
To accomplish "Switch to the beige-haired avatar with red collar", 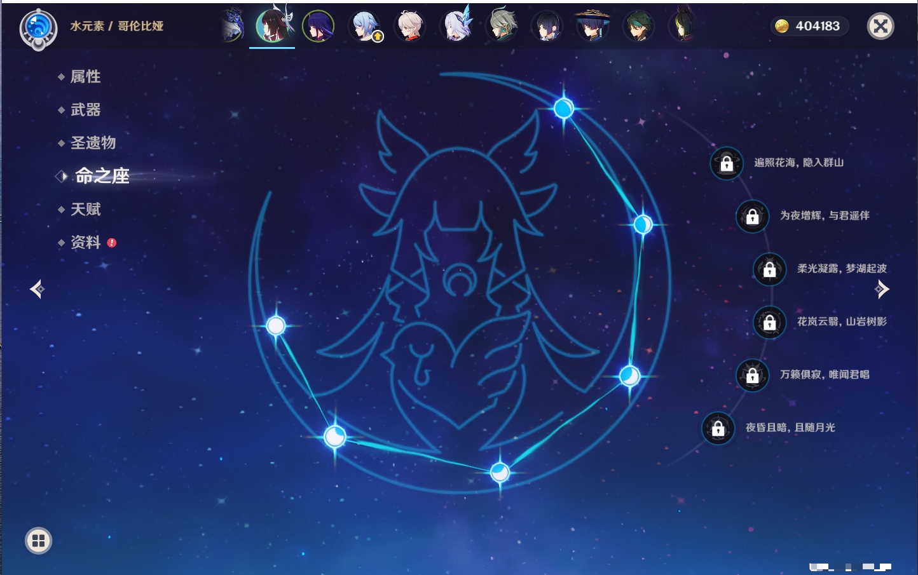I will pyautogui.click(x=410, y=26).
